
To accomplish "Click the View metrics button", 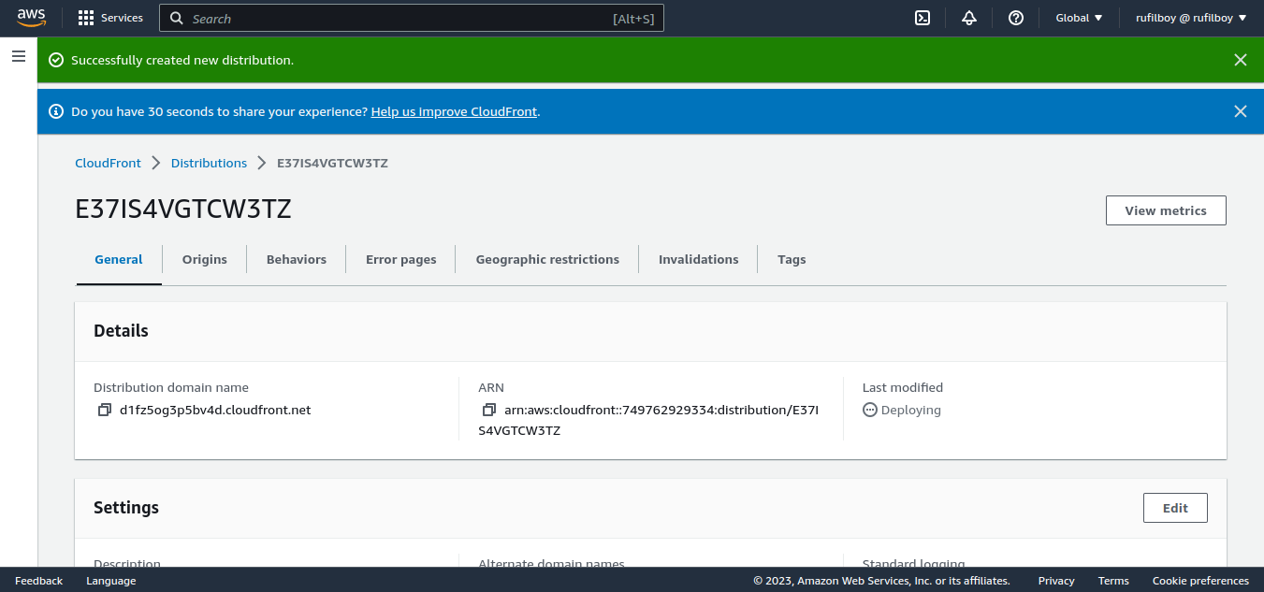I will [1166, 210].
